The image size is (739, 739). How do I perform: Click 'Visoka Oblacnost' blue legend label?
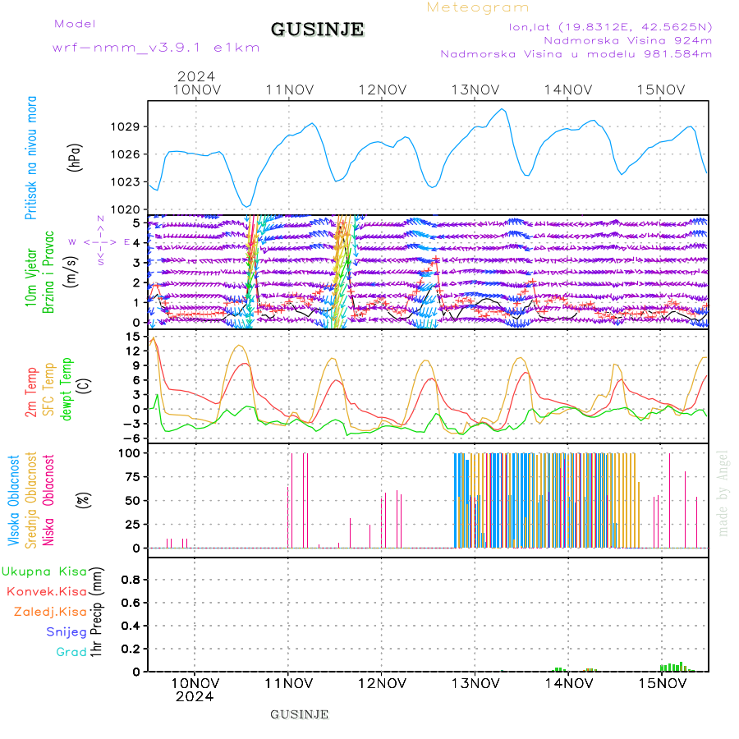(x=14, y=500)
